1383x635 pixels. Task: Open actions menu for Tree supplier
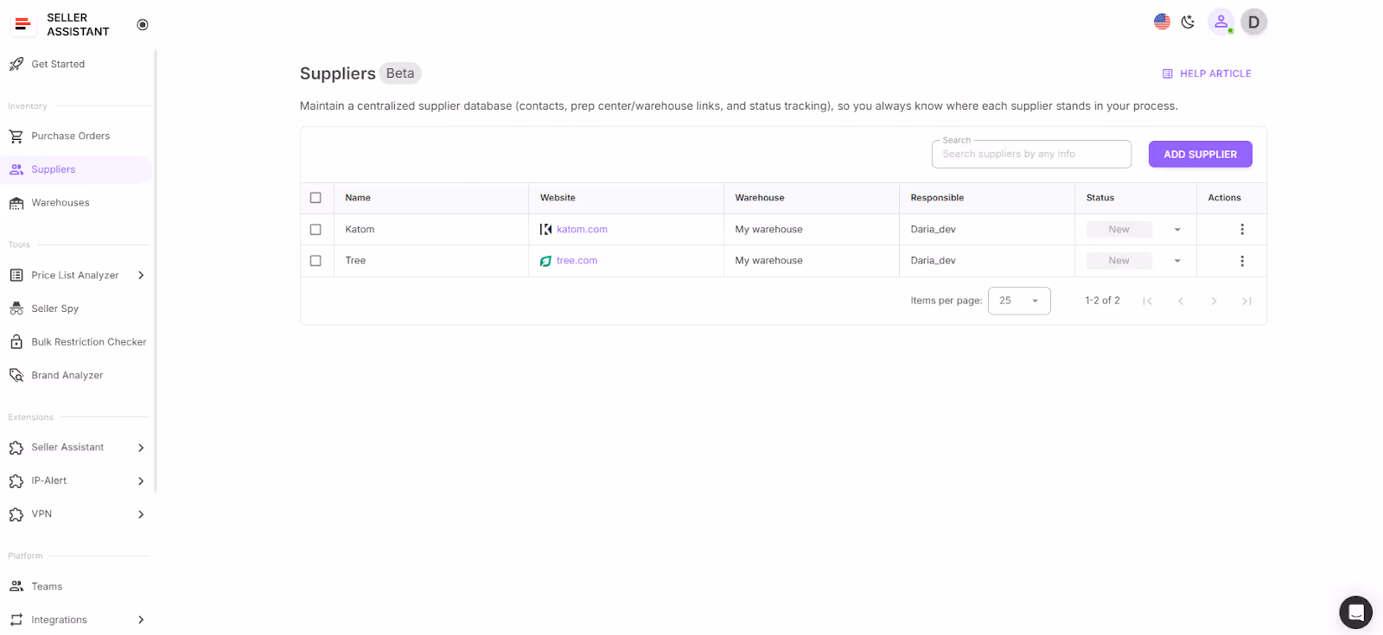coord(1242,261)
